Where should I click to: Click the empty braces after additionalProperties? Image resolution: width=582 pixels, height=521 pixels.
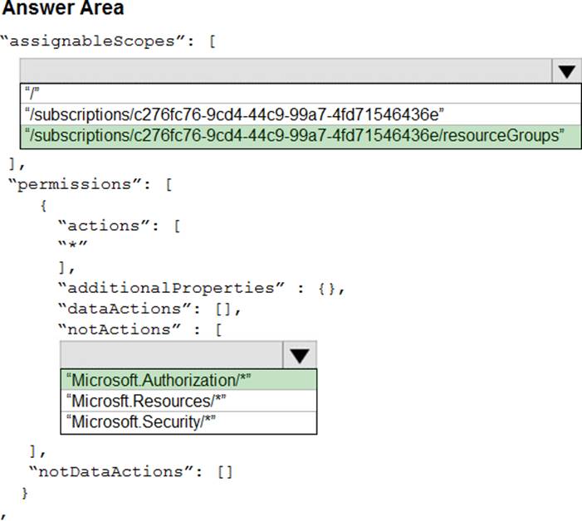328,287
